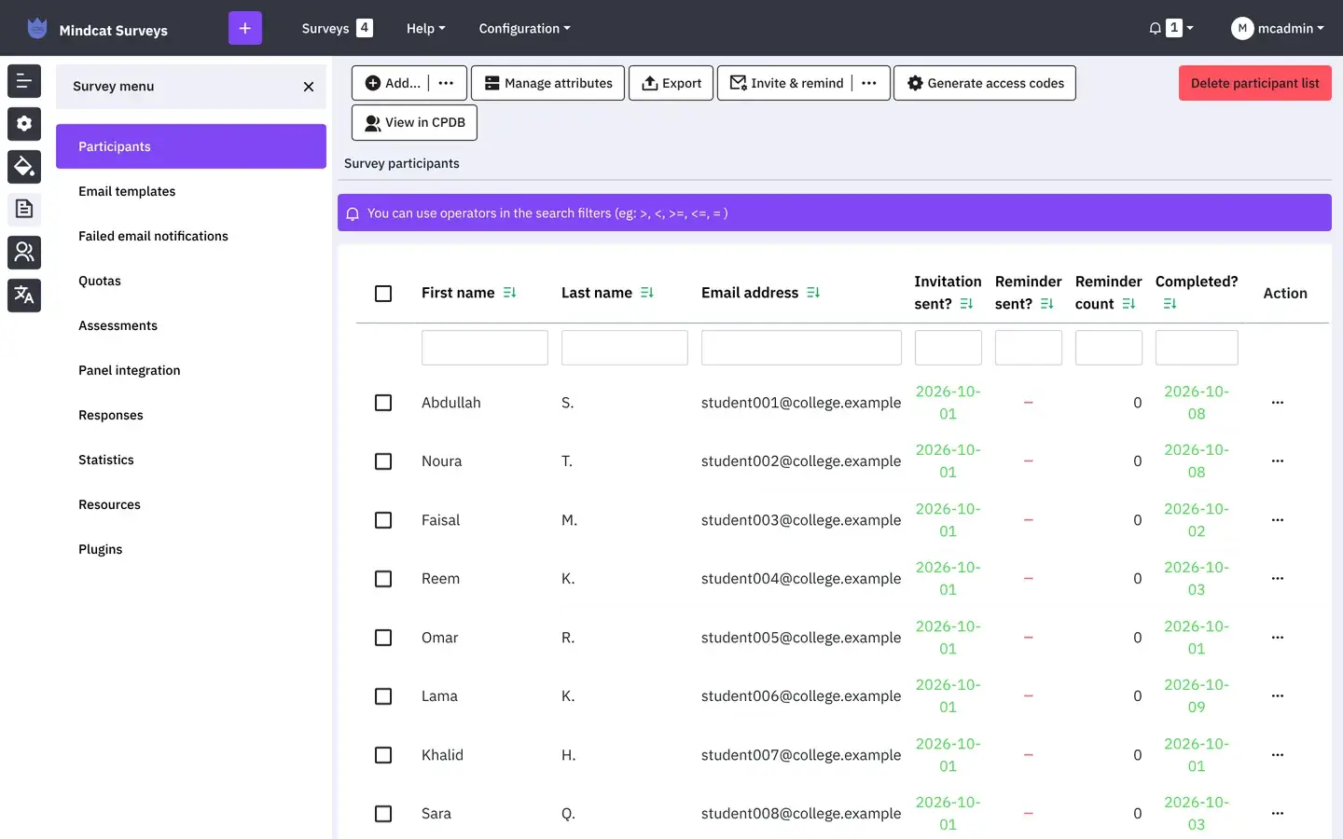Go to Failed email notifications
This screenshot has height=839, width=1343.
click(153, 236)
